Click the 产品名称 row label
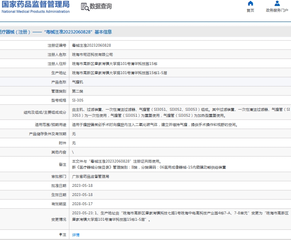The height and width of the screenshot is (241, 291). coord(59,82)
